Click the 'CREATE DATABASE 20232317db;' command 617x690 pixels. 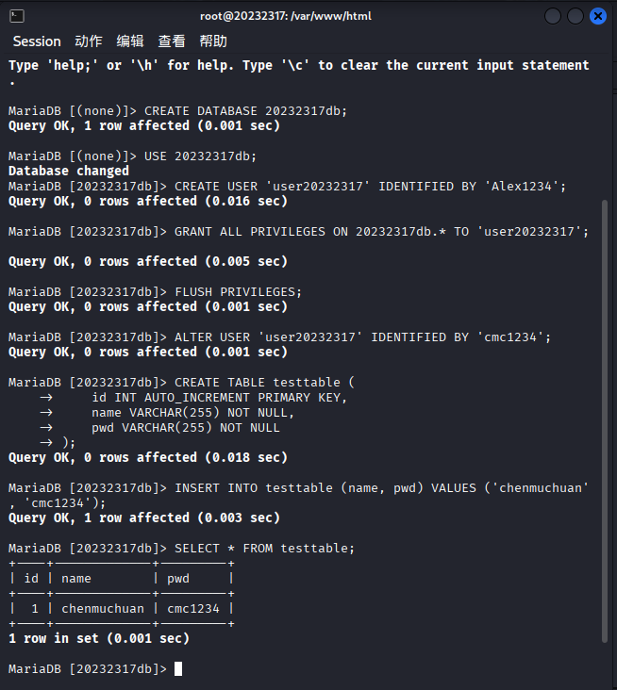click(x=245, y=110)
